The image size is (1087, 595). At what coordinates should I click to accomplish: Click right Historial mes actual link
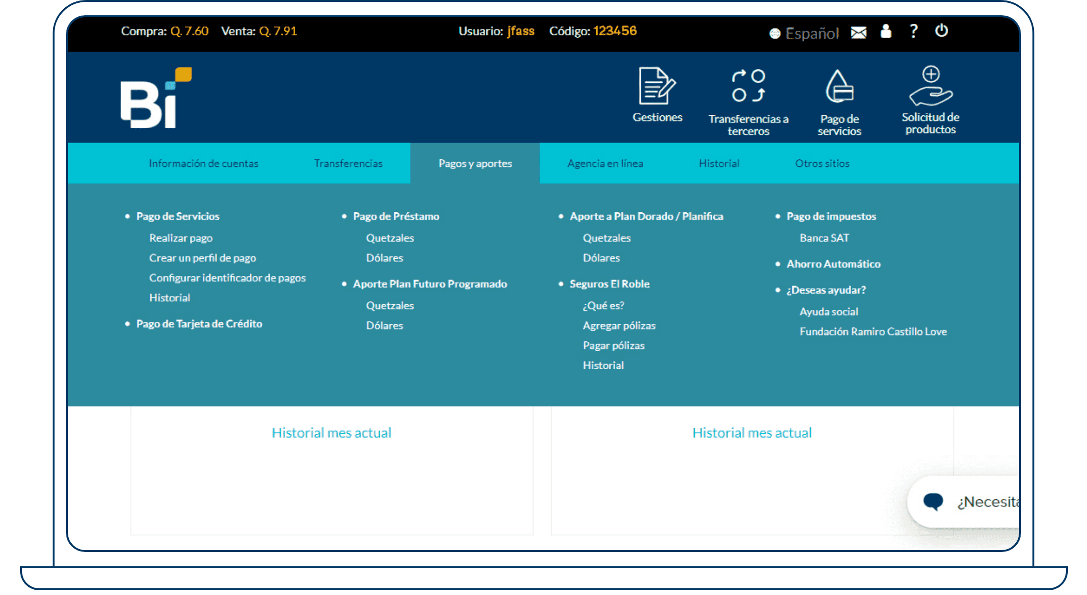(752, 433)
